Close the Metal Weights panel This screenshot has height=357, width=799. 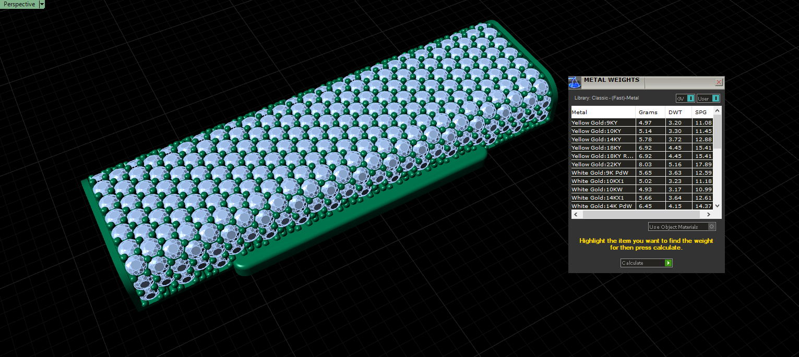(719, 82)
